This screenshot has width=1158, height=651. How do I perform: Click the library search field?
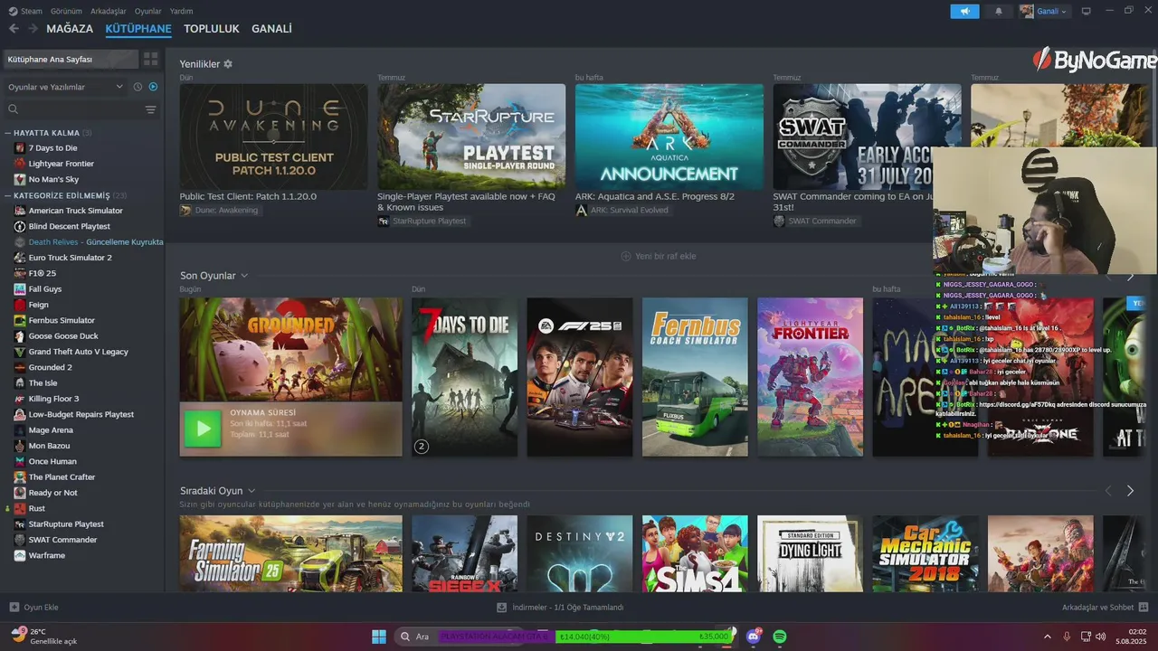point(72,109)
